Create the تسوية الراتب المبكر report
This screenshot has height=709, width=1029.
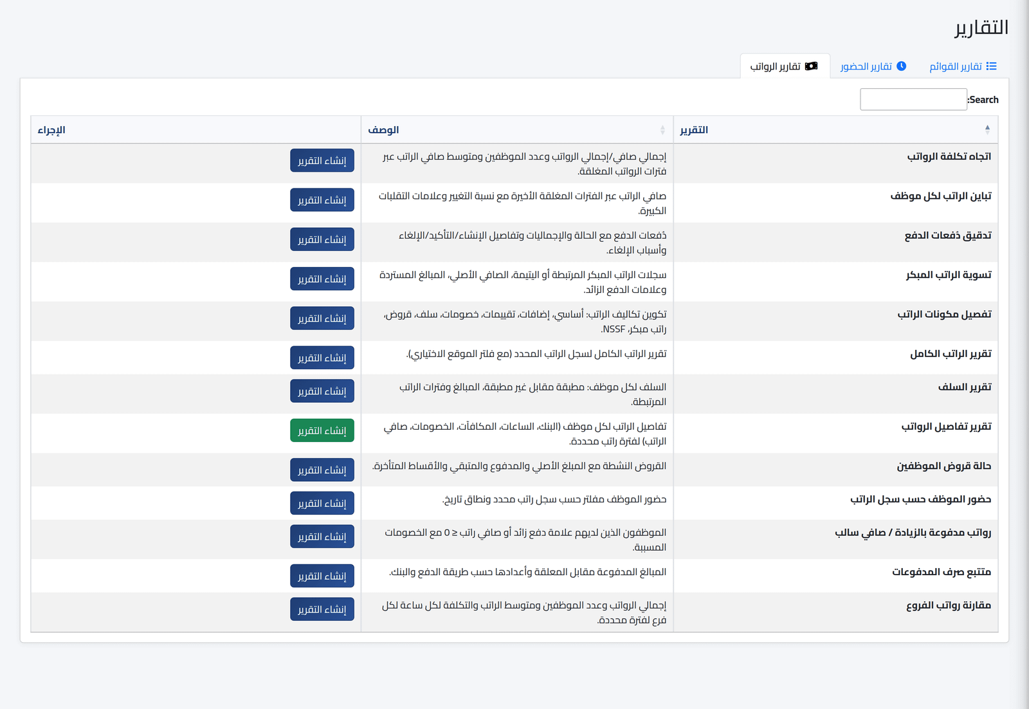pos(322,279)
